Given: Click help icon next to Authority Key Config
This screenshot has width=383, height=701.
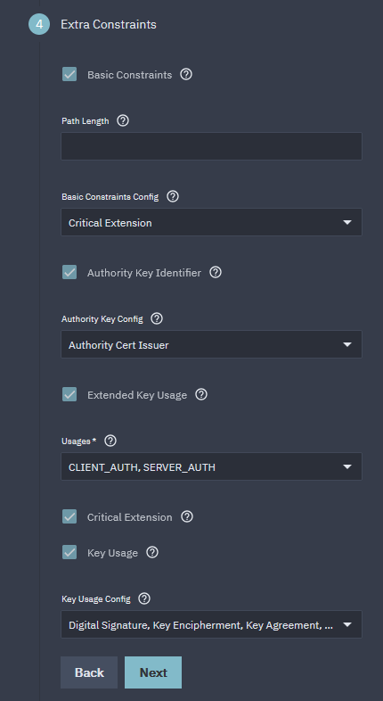Looking at the screenshot, I should 157,318.
